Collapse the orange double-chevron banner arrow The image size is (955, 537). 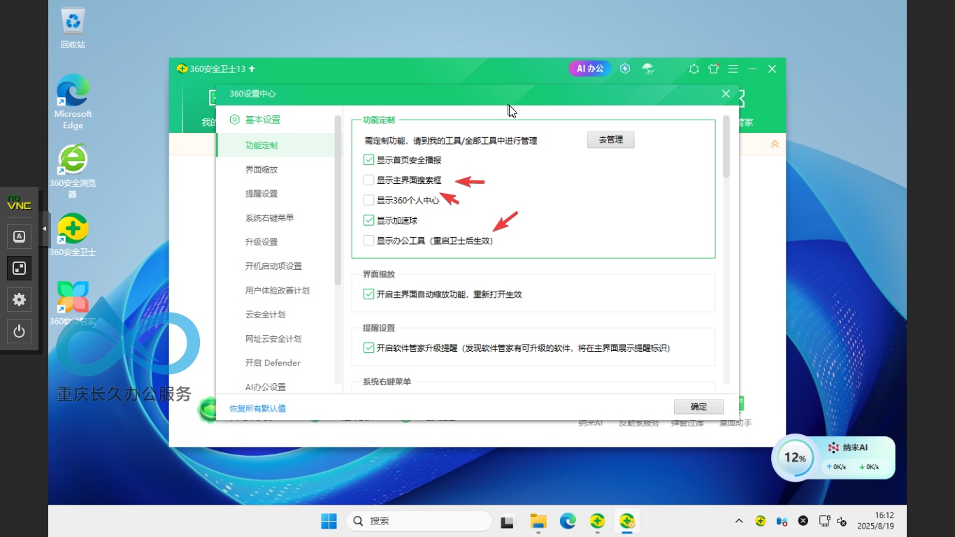pos(775,144)
